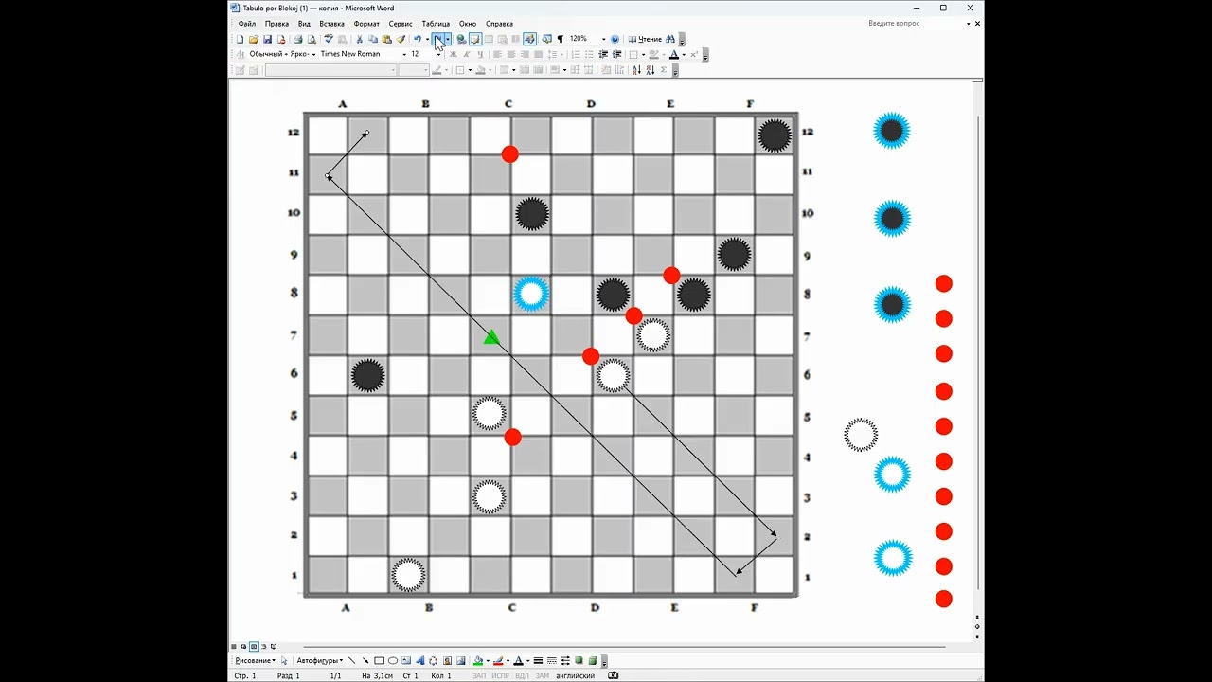Open Print Preview from the toolbar
The width and height of the screenshot is (1212, 682).
coord(311,39)
